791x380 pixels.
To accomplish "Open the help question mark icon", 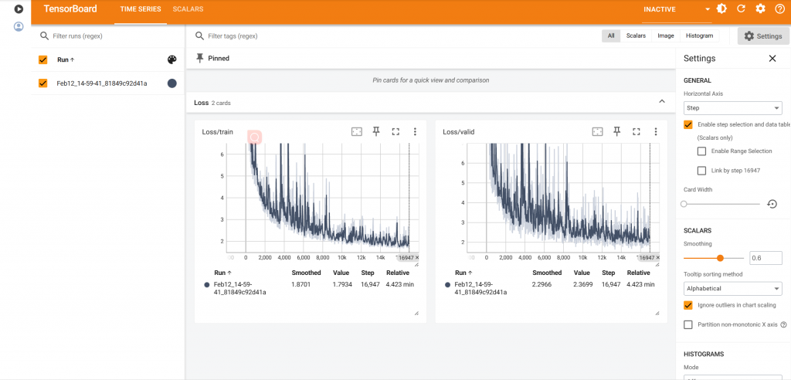I will pos(779,9).
